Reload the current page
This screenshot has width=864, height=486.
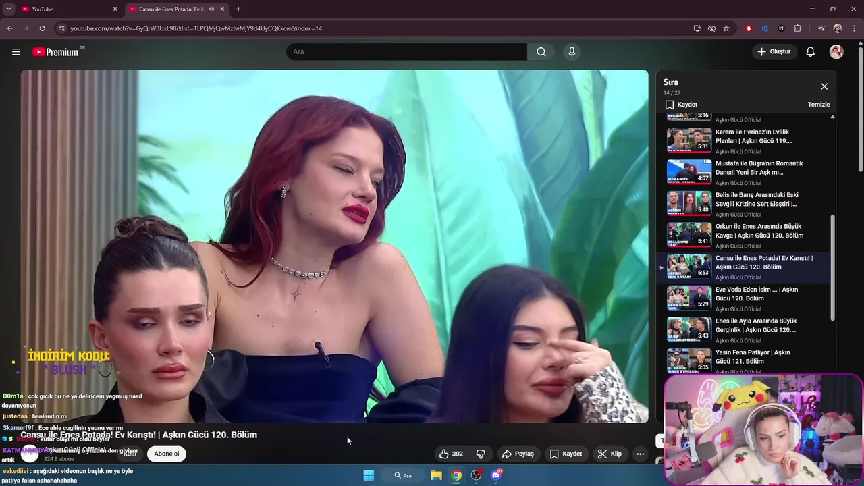point(42,28)
